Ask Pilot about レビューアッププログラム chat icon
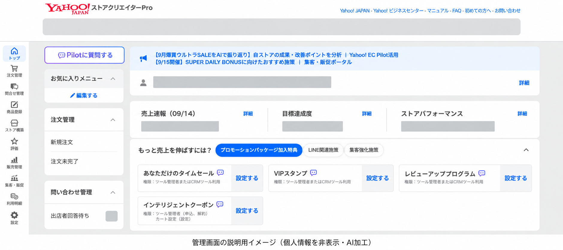This screenshot has height=250, width=563. pyautogui.click(x=482, y=173)
